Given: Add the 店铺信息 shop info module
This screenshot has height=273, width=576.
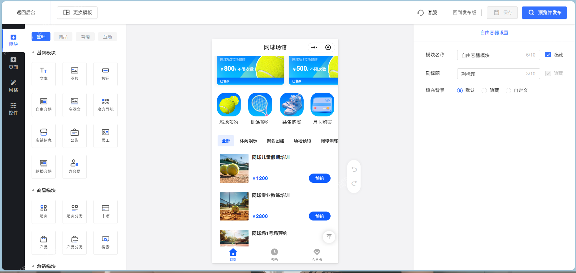Looking at the screenshot, I should (44, 136).
